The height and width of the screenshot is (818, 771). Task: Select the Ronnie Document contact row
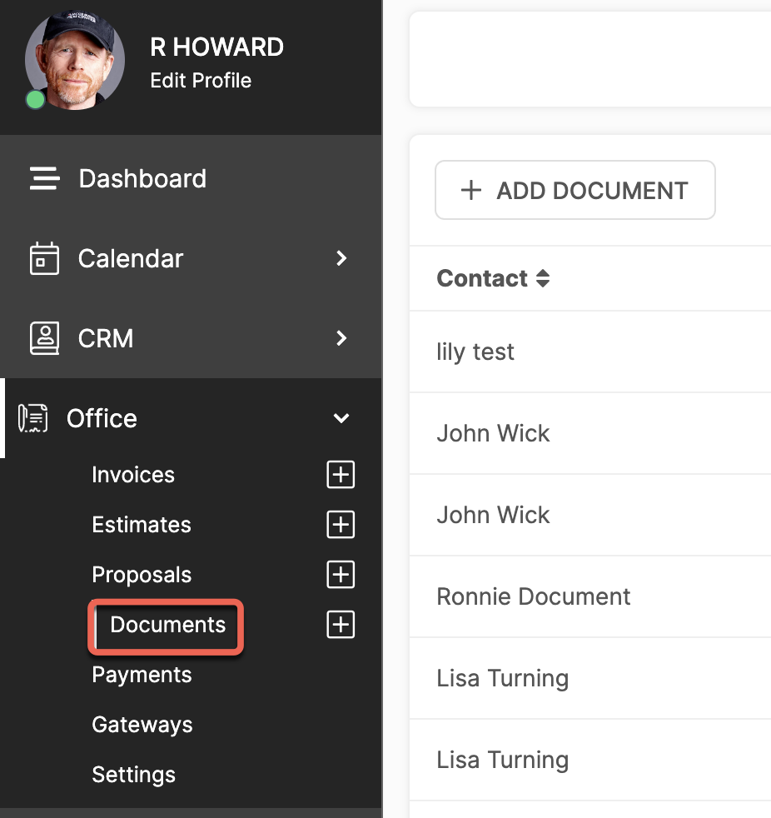pos(590,596)
